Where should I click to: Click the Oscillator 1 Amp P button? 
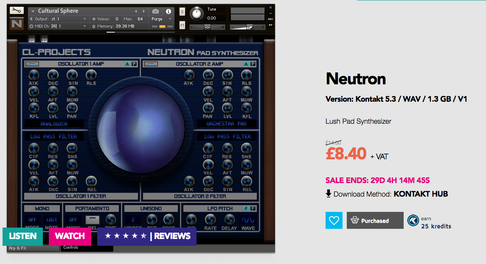tap(134, 64)
